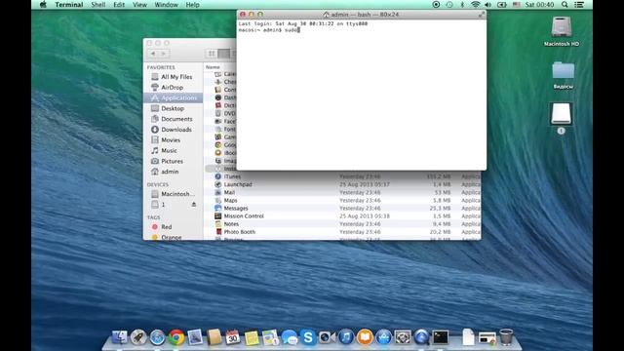The height and width of the screenshot is (351, 624).
Task: Open the Downloads stack in Dock
Action: (x=487, y=338)
